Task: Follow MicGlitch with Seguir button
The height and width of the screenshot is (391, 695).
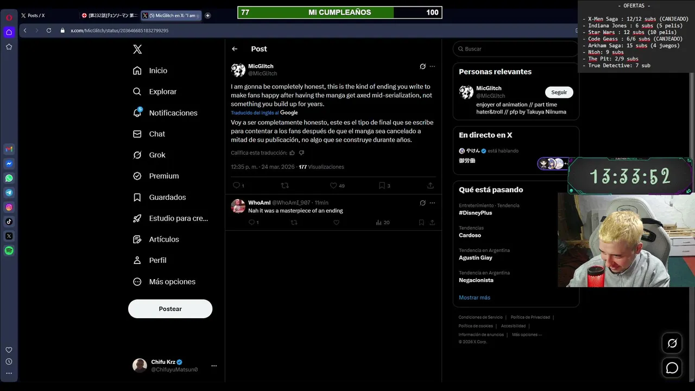Action: [x=559, y=92]
